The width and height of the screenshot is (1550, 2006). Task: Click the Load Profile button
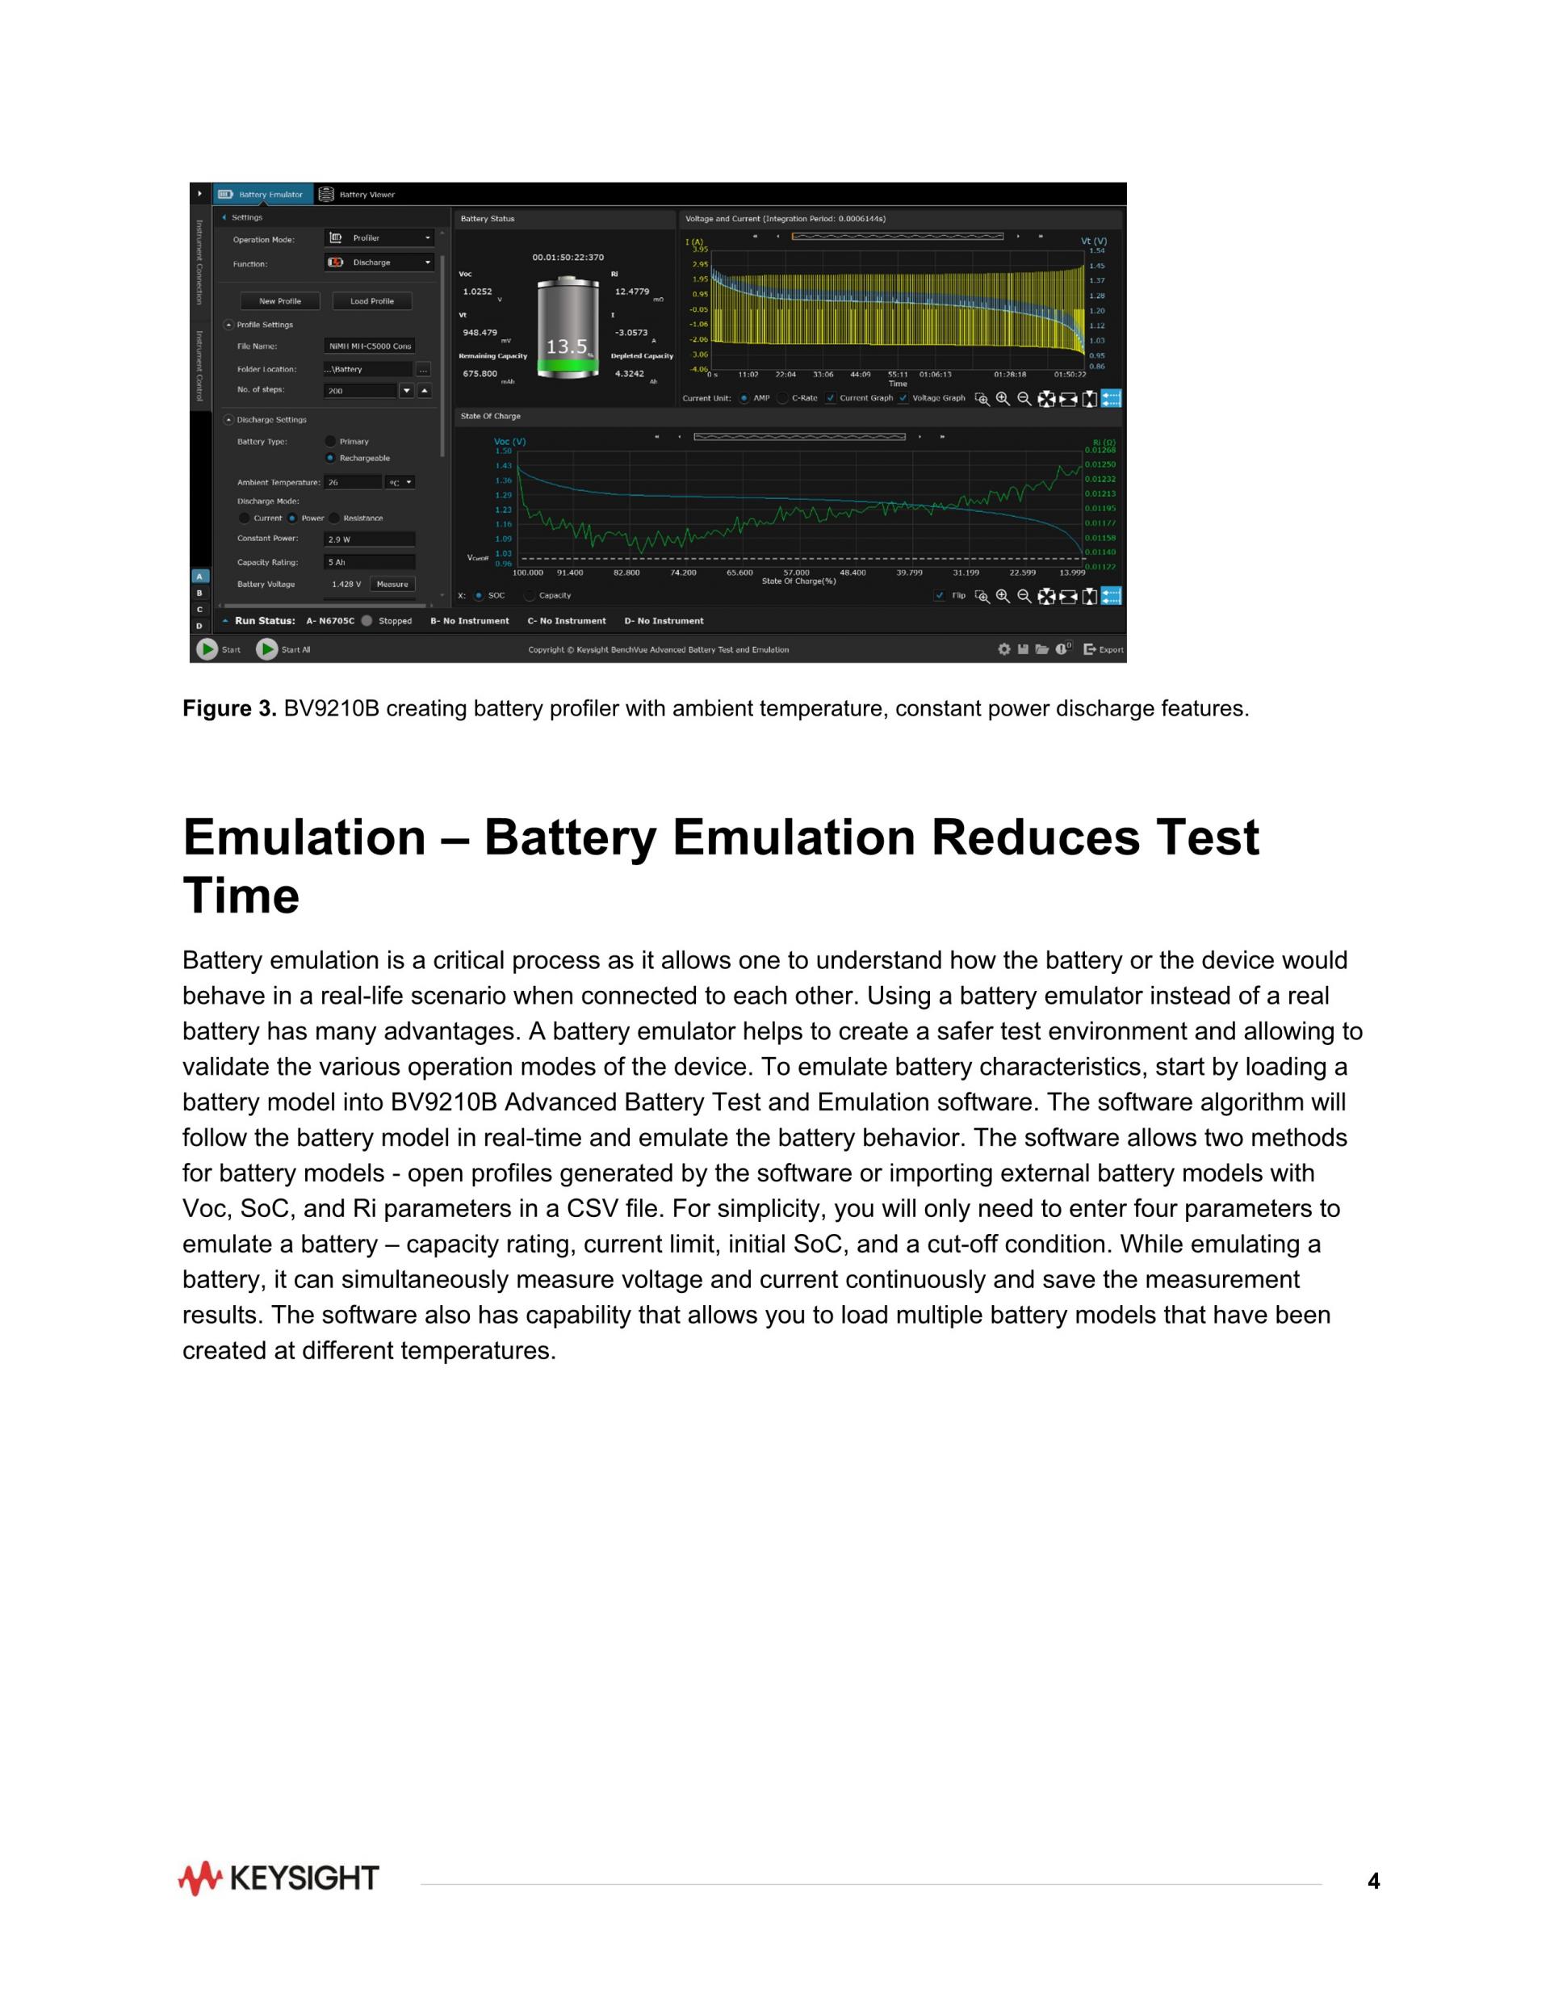(372, 301)
